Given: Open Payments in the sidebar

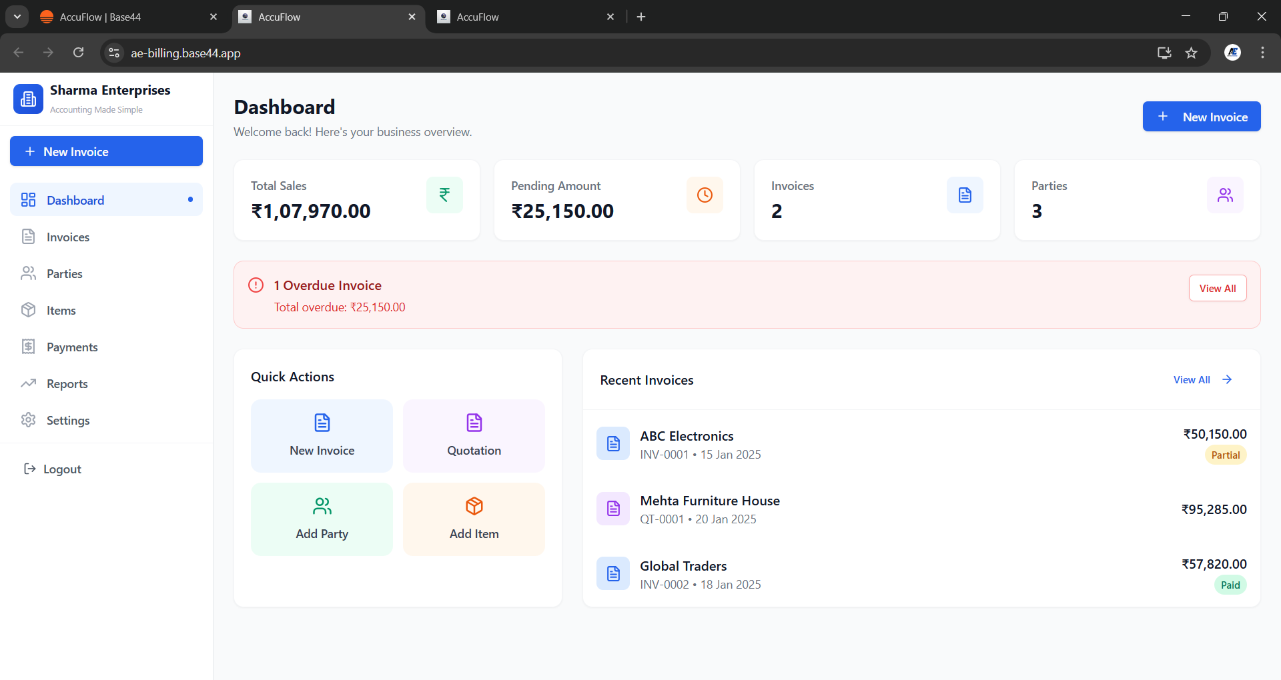Looking at the screenshot, I should [x=106, y=347].
